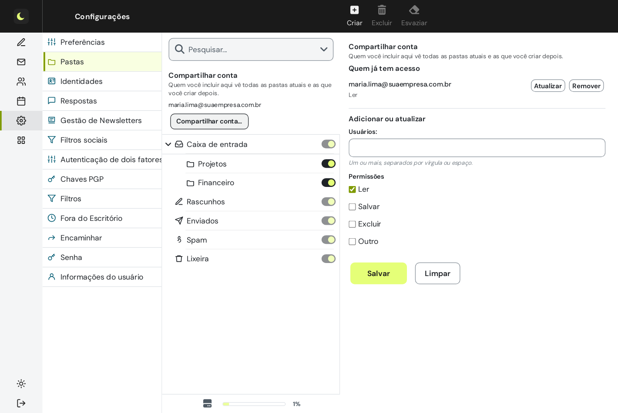Click the Lixeira trash folder icon
The image size is (618, 413).
[x=178, y=259]
